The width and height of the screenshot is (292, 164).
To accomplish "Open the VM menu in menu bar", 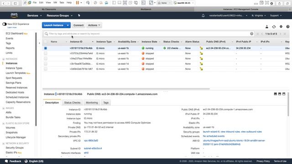I will 55,3.
